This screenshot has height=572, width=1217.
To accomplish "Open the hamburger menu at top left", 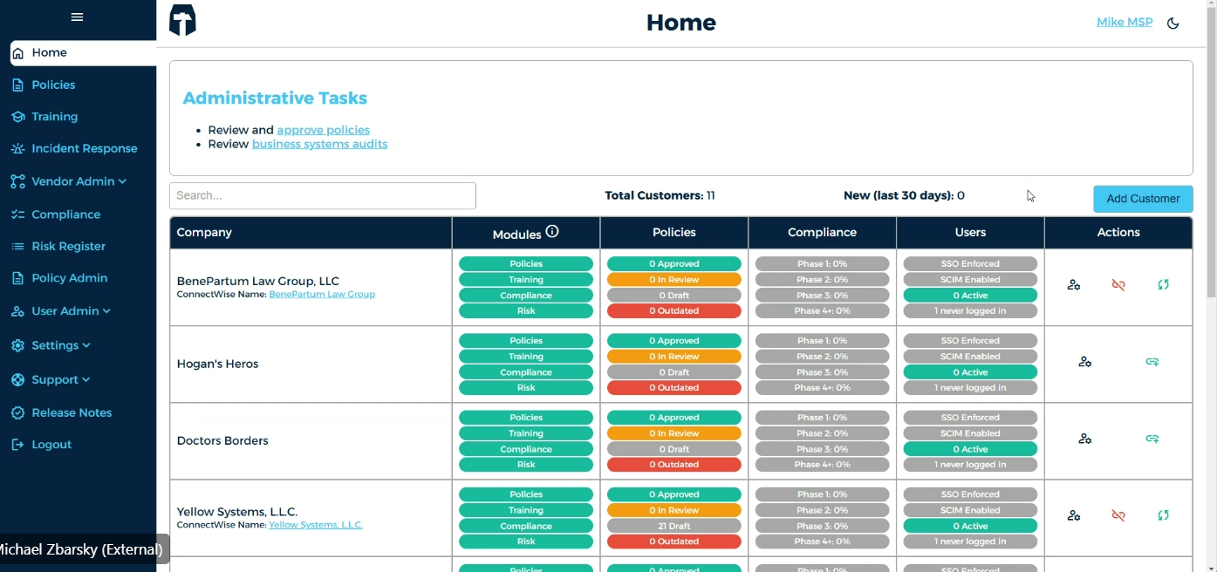I will tap(77, 17).
